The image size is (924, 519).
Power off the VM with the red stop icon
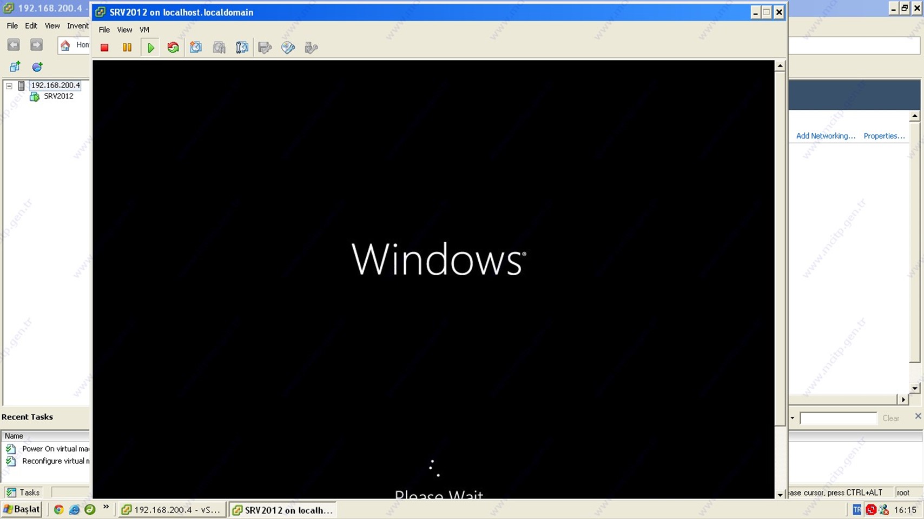(x=104, y=48)
